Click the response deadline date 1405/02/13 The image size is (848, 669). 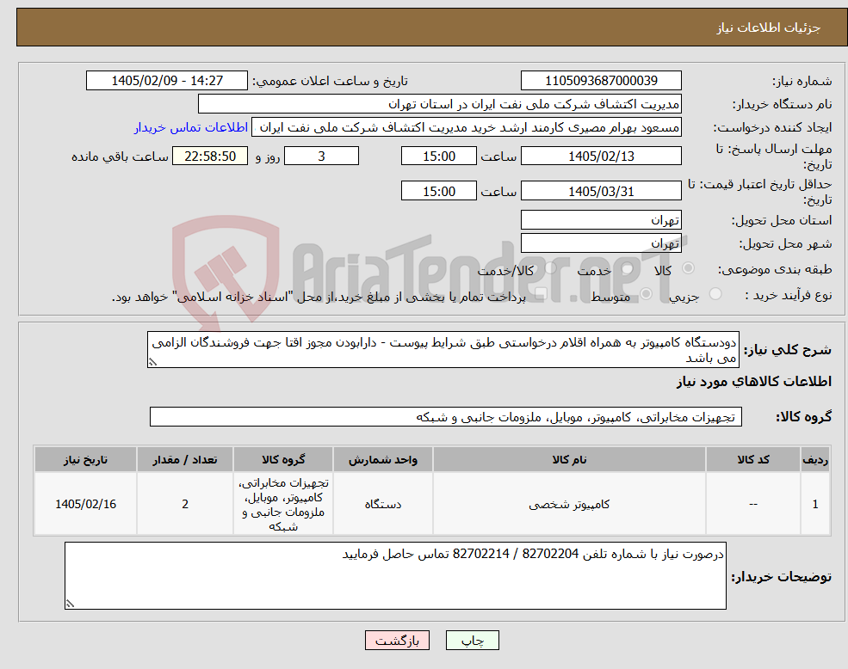(601, 157)
